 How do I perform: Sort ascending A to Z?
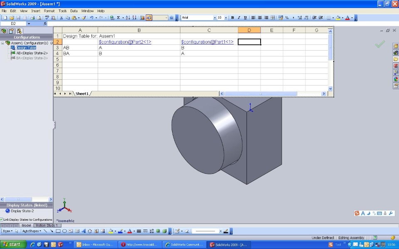click(128, 18)
